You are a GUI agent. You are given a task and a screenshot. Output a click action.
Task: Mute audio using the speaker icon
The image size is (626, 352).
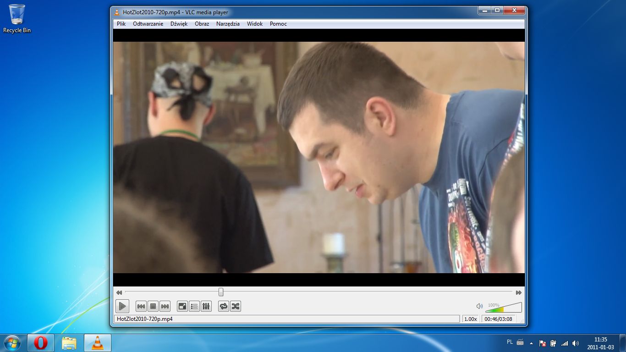coord(479,306)
